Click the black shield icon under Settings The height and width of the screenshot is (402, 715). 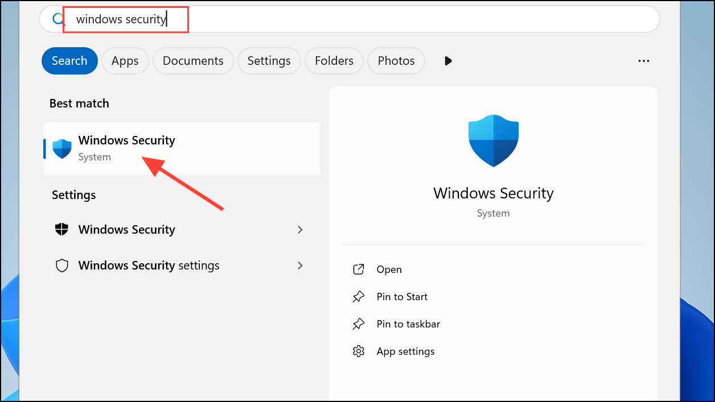click(61, 230)
